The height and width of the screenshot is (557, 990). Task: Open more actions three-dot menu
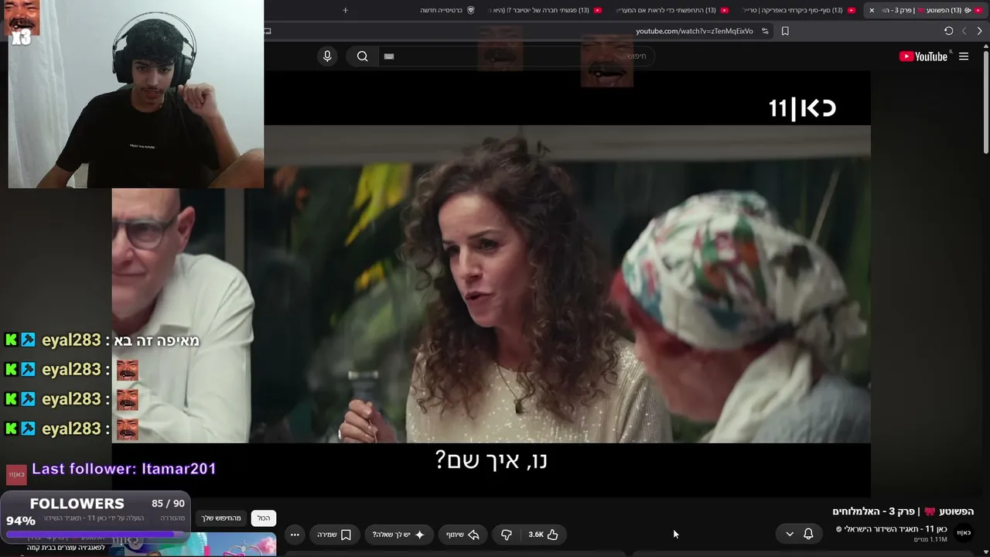(x=295, y=535)
